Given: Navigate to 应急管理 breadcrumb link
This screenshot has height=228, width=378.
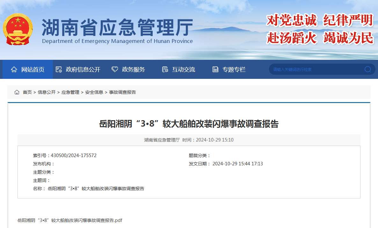Looking at the screenshot, I should (x=70, y=92).
